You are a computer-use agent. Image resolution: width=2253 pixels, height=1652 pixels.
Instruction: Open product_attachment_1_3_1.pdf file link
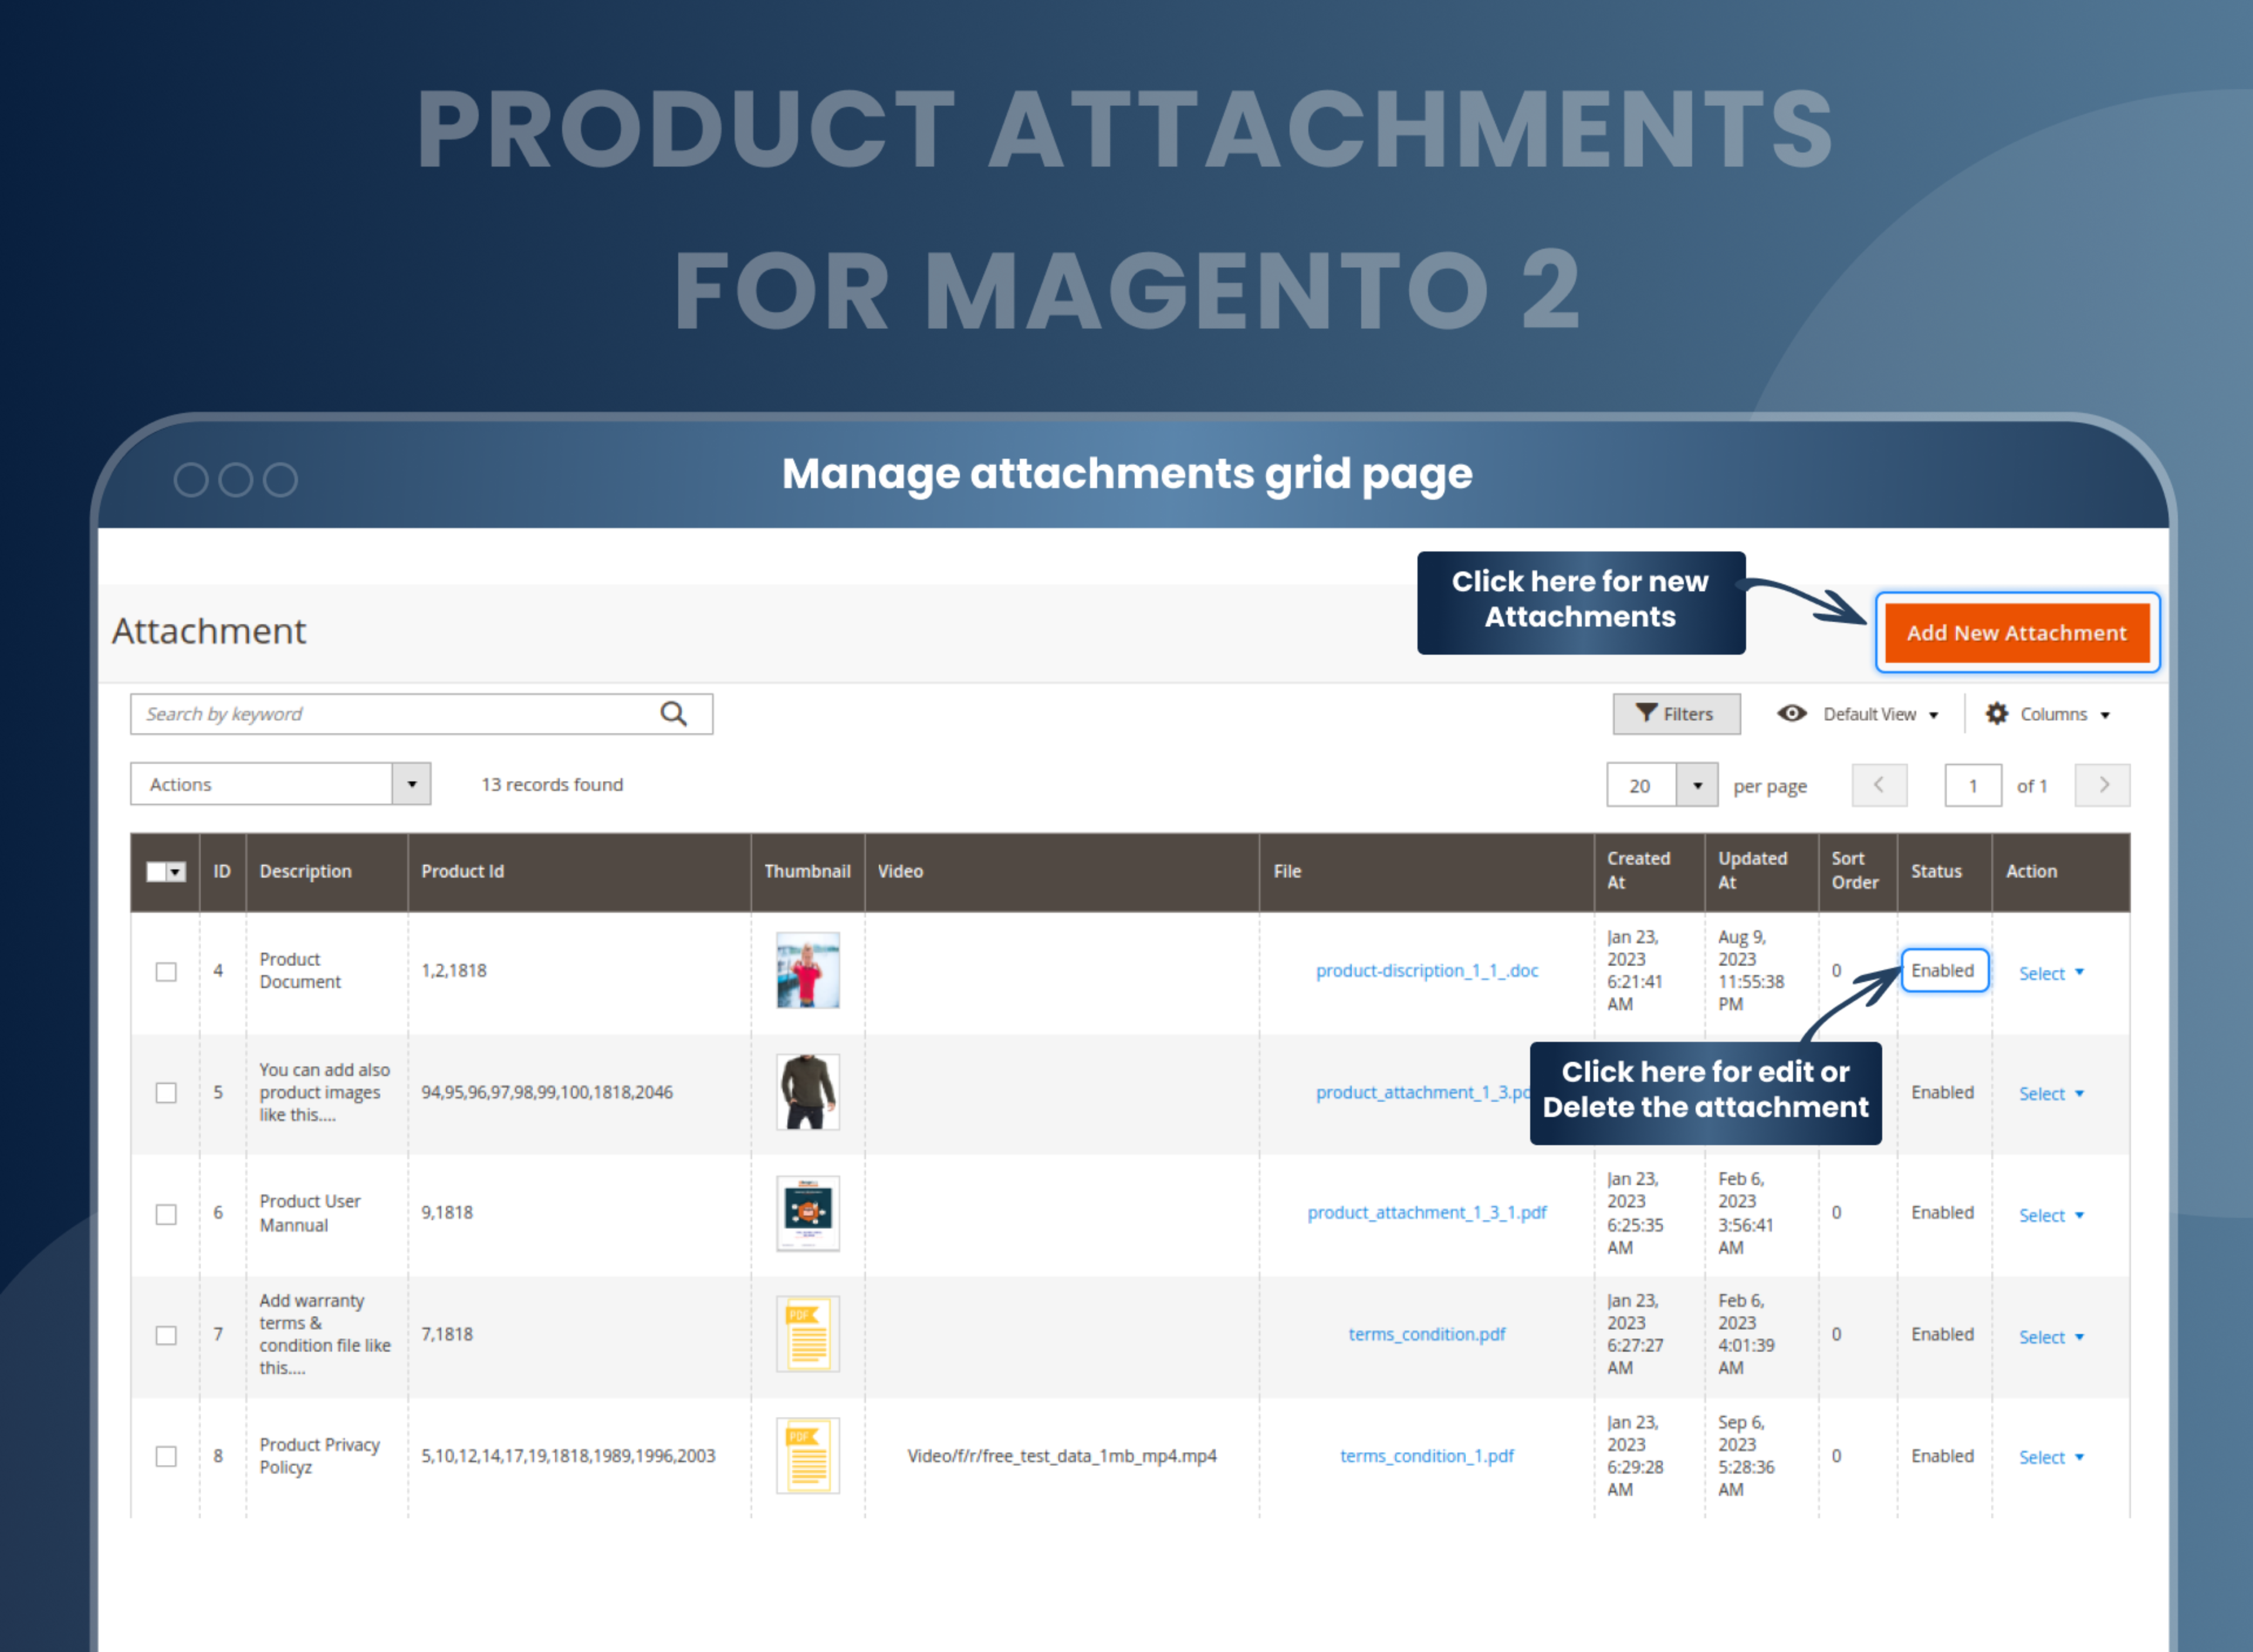tap(1426, 1212)
